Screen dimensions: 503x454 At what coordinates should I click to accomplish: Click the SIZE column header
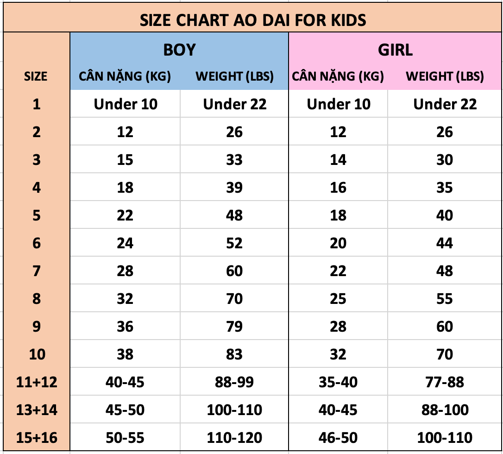click(36, 76)
